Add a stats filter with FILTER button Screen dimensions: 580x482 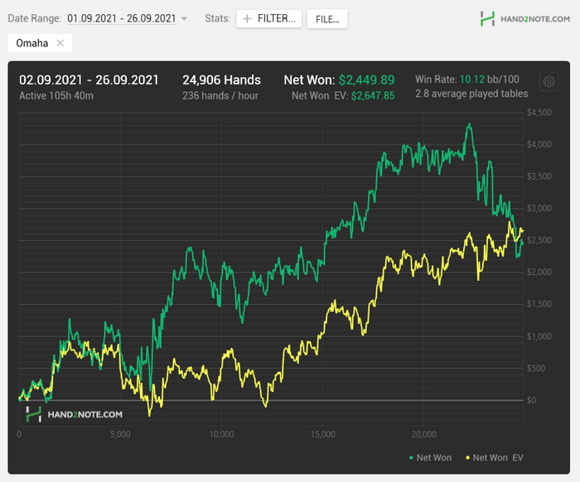coord(269,18)
